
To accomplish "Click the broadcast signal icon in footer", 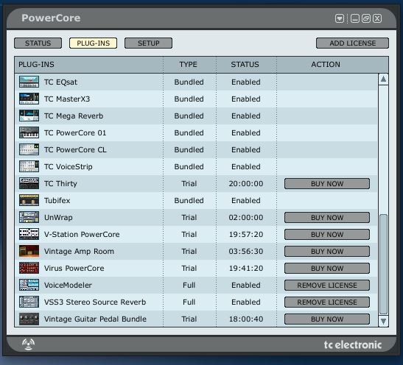I will [x=28, y=344].
